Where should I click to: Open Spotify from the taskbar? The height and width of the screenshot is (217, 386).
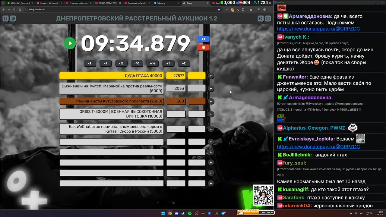tap(190, 213)
